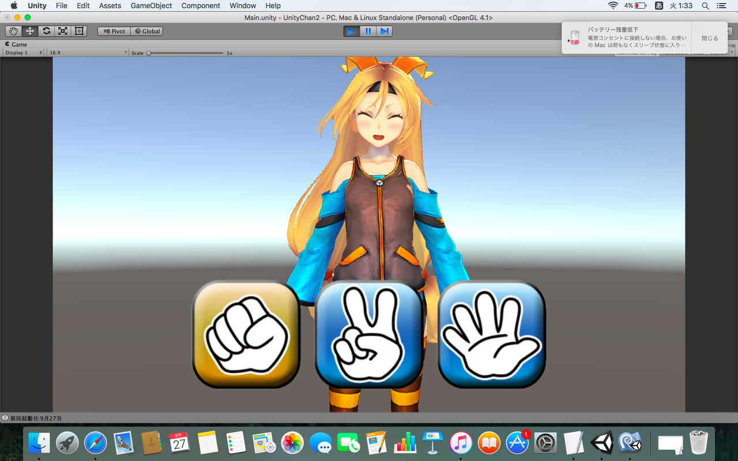Open iTunes from the Dock
This screenshot has width=738, height=461.
[461, 443]
